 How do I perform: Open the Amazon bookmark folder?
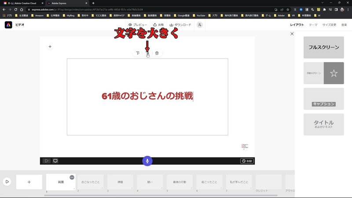click(37, 15)
